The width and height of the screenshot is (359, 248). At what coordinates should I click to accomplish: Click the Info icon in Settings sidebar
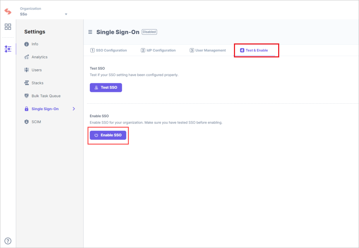pos(27,44)
